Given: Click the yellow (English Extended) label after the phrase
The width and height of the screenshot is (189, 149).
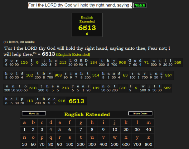Looking at the screenshot, I should coord(73,54).
